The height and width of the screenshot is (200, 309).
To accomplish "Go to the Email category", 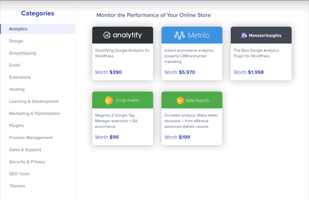I will 15,65.
